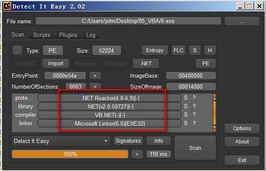Click the ? link in the library row
The image size is (266, 171).
[x=194, y=106]
